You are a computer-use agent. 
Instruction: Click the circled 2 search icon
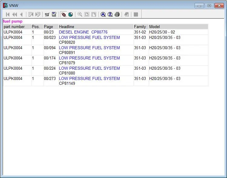pyautogui.click(x=110, y=14)
